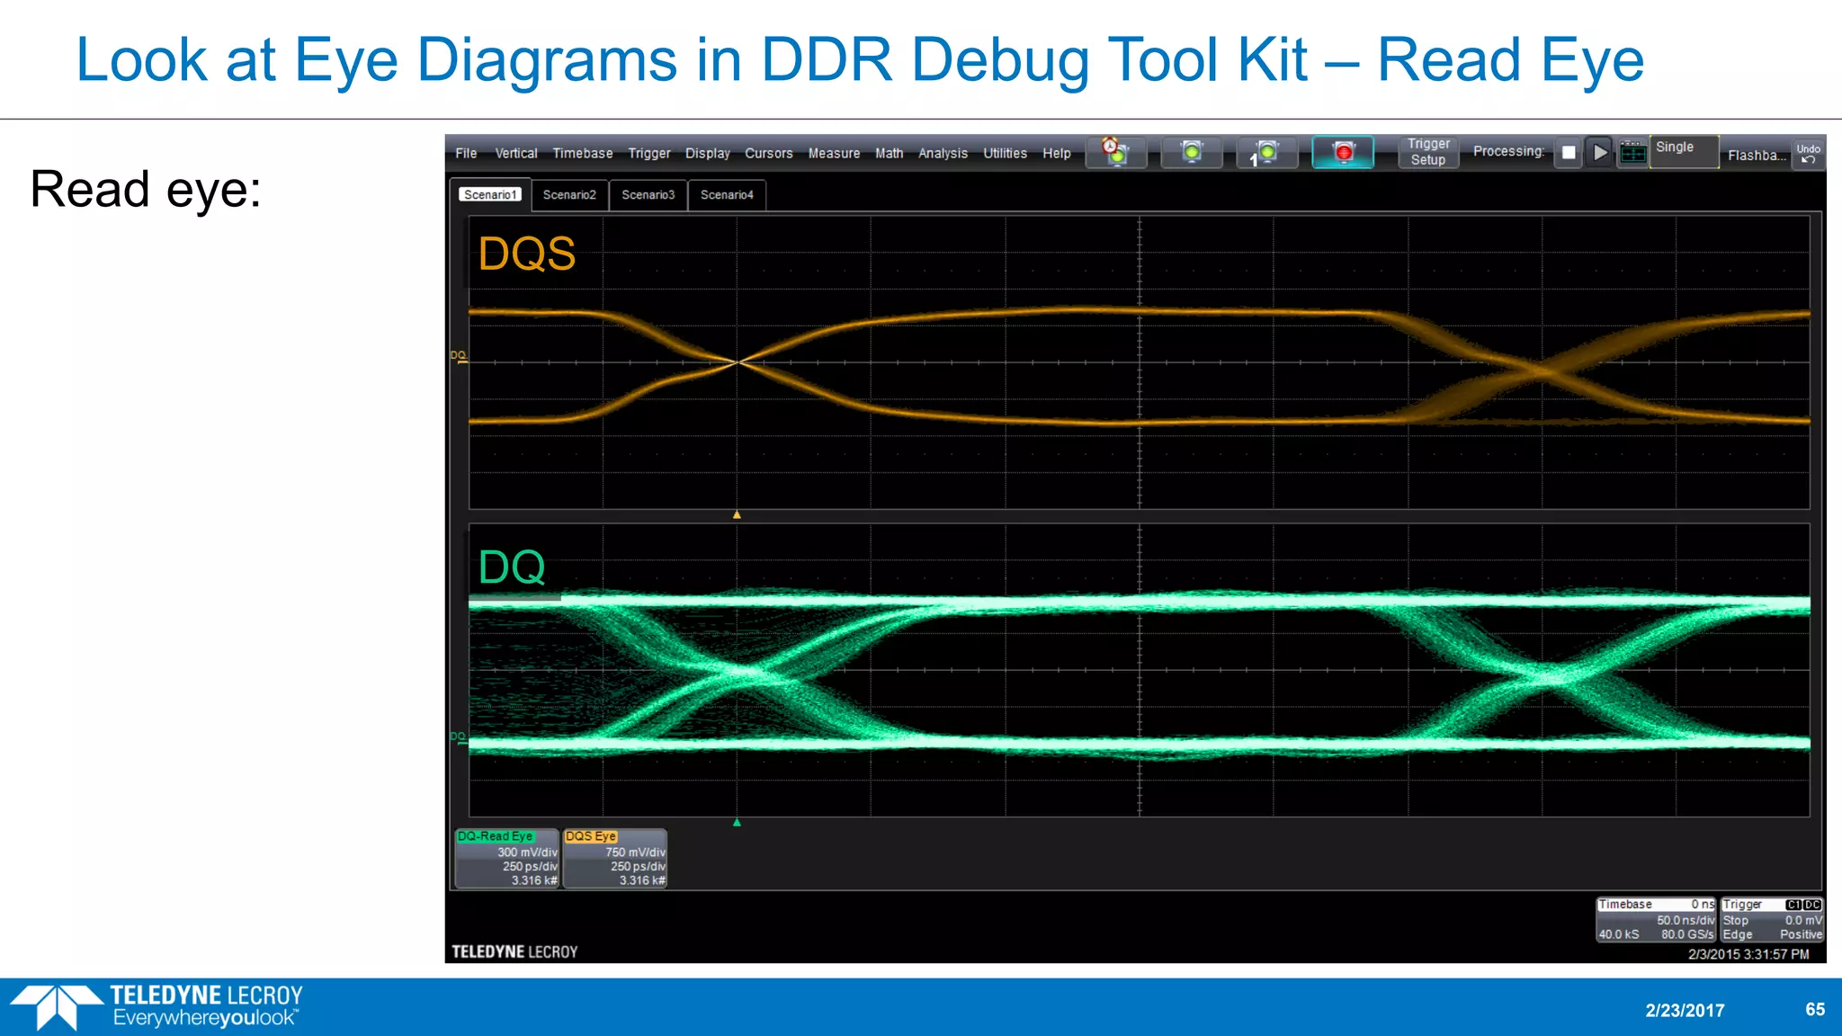The width and height of the screenshot is (1842, 1036).
Task: Click the orange DQS trigger position marker
Action: (737, 515)
